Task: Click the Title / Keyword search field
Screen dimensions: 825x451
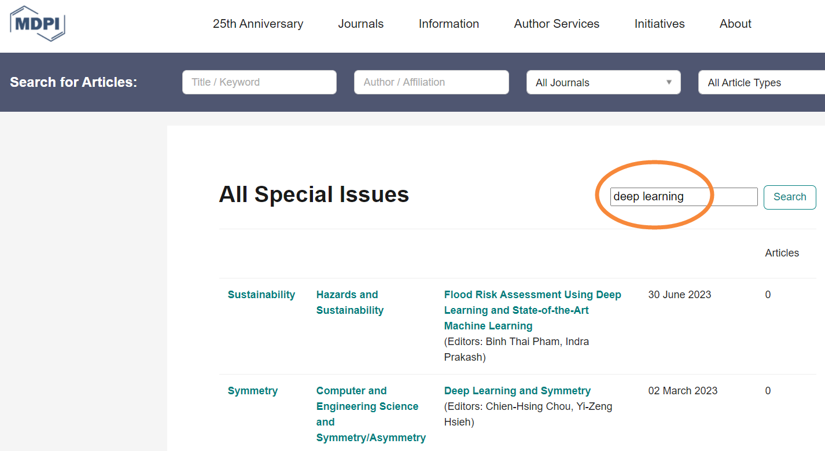Action: point(259,82)
